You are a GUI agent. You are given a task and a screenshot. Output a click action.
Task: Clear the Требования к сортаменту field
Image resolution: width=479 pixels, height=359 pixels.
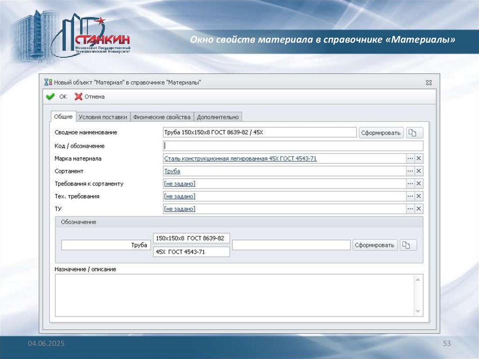click(x=419, y=183)
